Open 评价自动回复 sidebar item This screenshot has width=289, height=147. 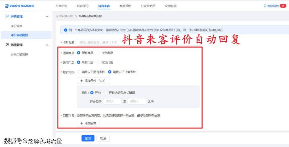(26, 35)
